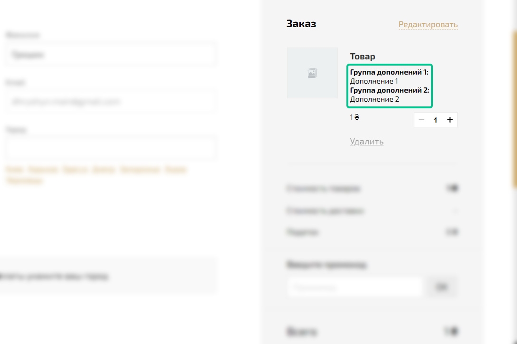Select the Дополнение 1 option text
The image size is (517, 344).
tap(374, 81)
